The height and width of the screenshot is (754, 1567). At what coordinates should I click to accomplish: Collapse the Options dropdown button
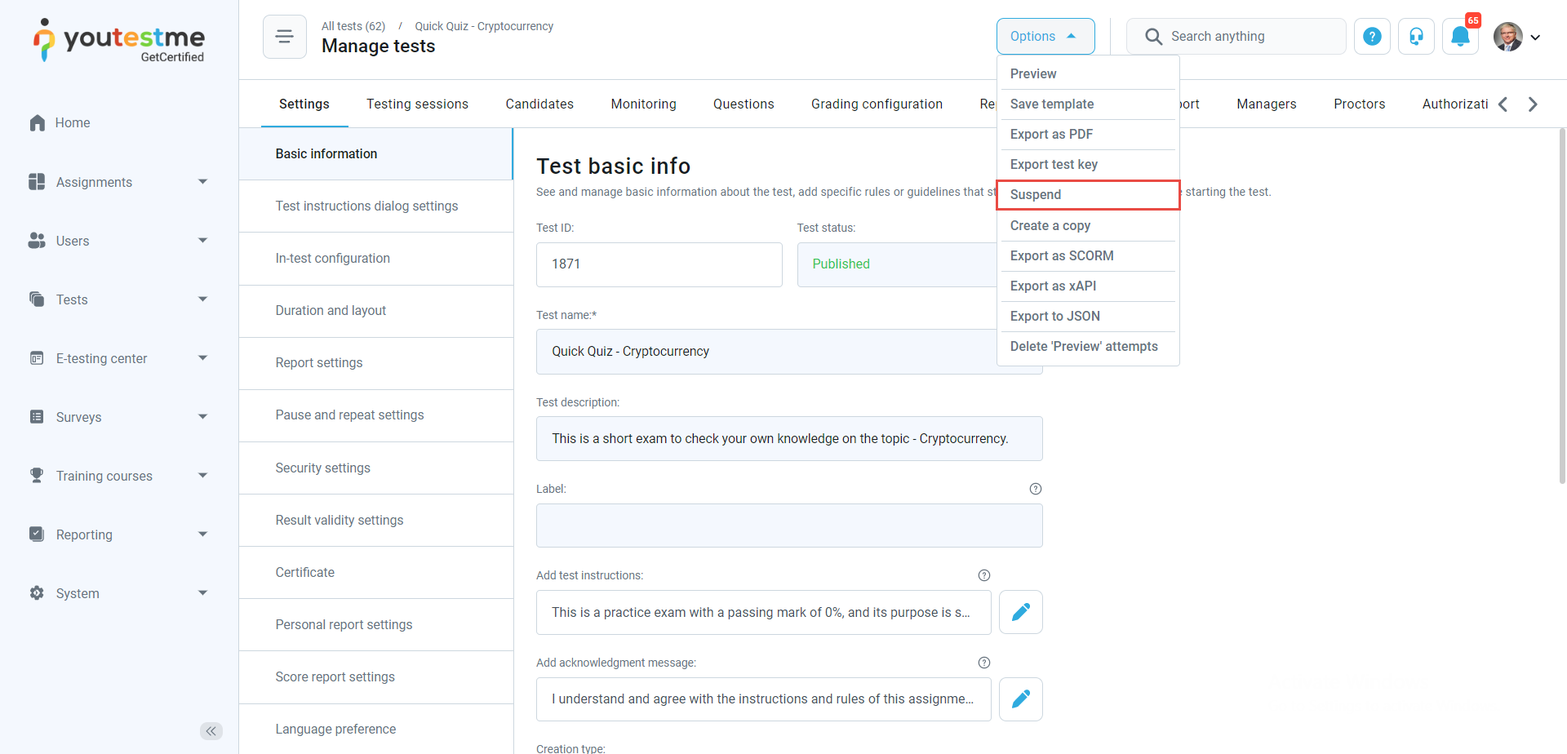(1045, 37)
